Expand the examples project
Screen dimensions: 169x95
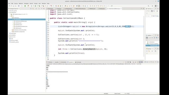tap(9, 35)
